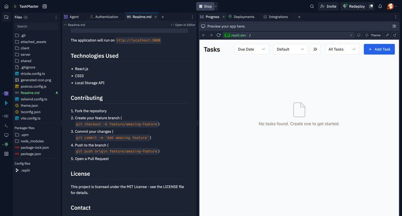
Task: Open the client folder in file tree
Action: [25, 48]
